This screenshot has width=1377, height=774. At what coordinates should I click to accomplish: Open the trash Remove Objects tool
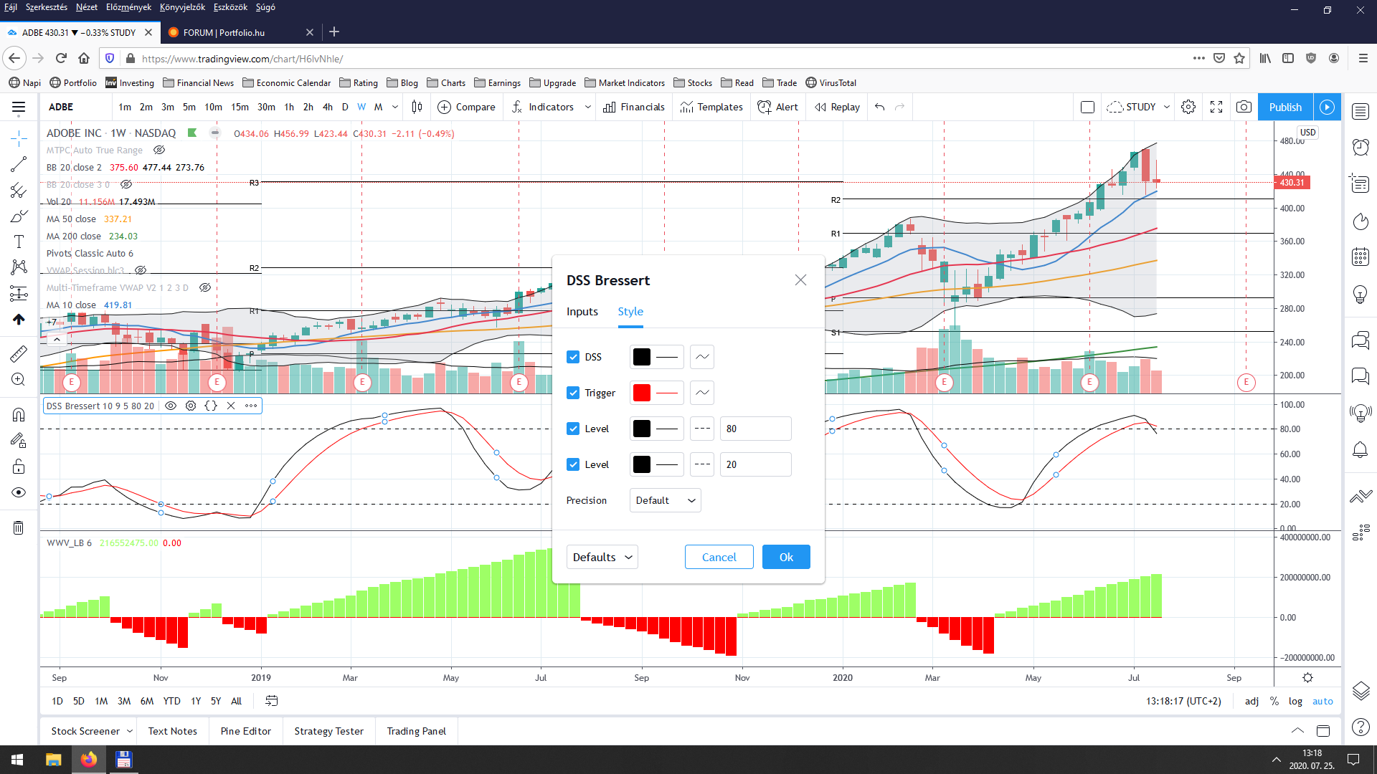19,528
